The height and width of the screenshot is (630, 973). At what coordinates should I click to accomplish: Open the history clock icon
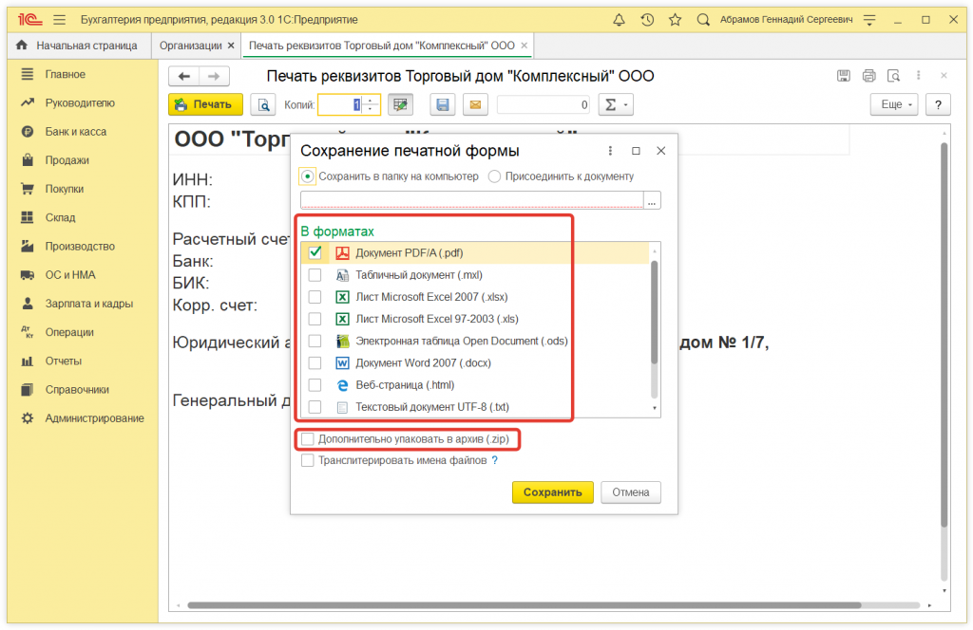point(647,19)
